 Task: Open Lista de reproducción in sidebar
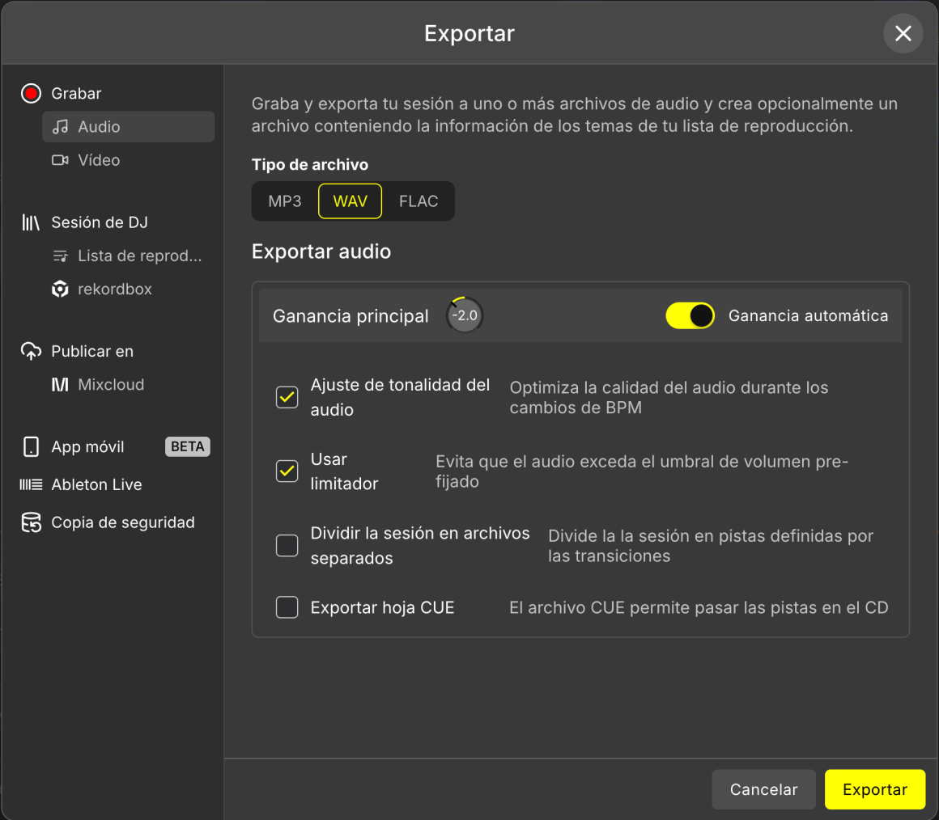139,256
